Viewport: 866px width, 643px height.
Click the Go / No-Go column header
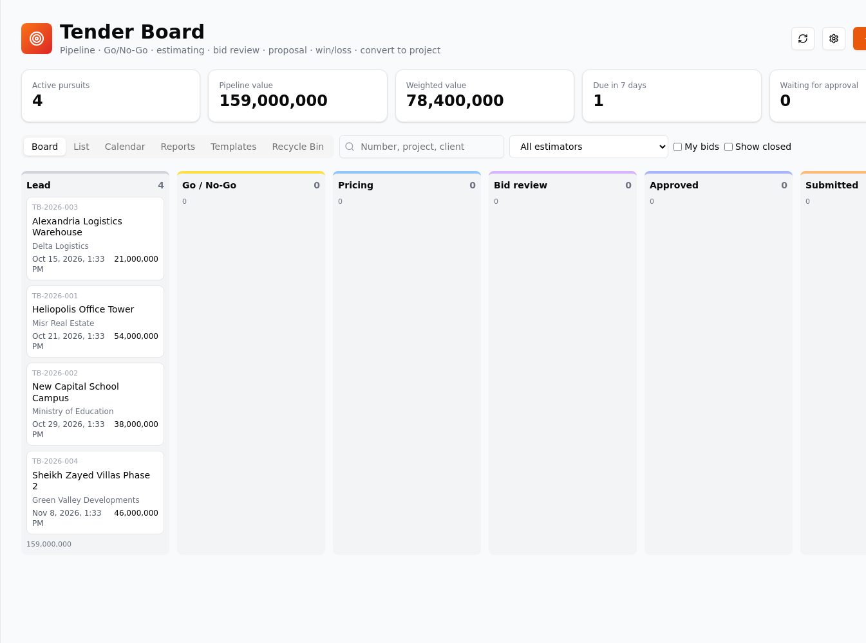[x=251, y=185]
